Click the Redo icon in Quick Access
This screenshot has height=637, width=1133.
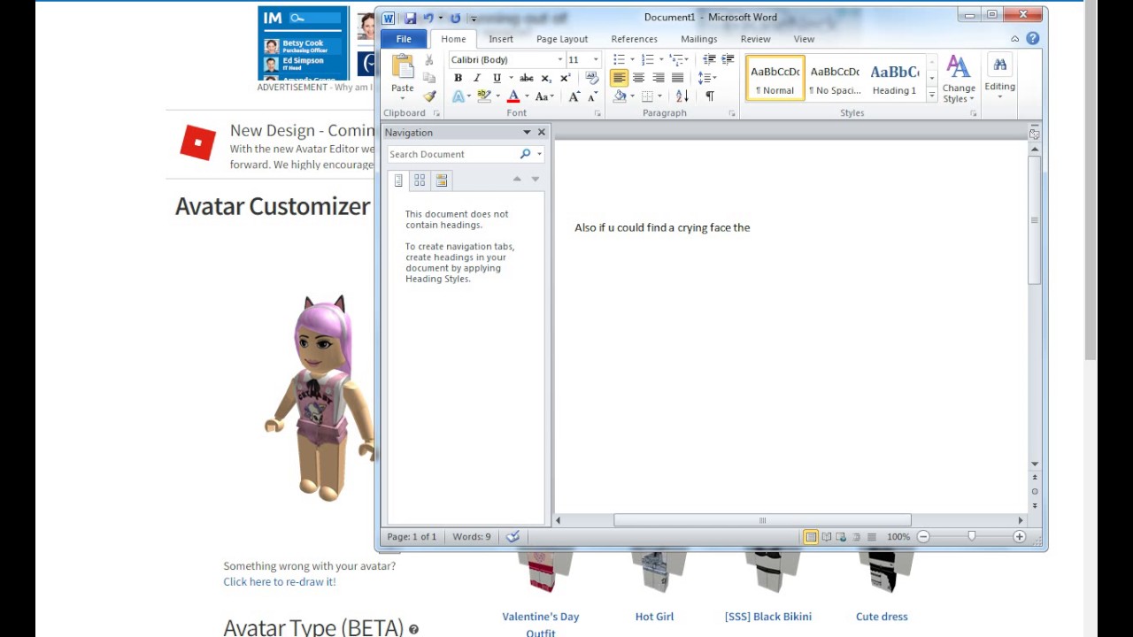[x=455, y=18]
